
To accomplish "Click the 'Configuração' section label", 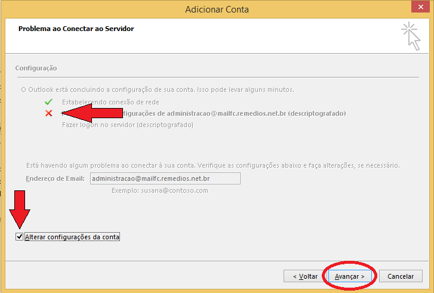I will click(36, 68).
